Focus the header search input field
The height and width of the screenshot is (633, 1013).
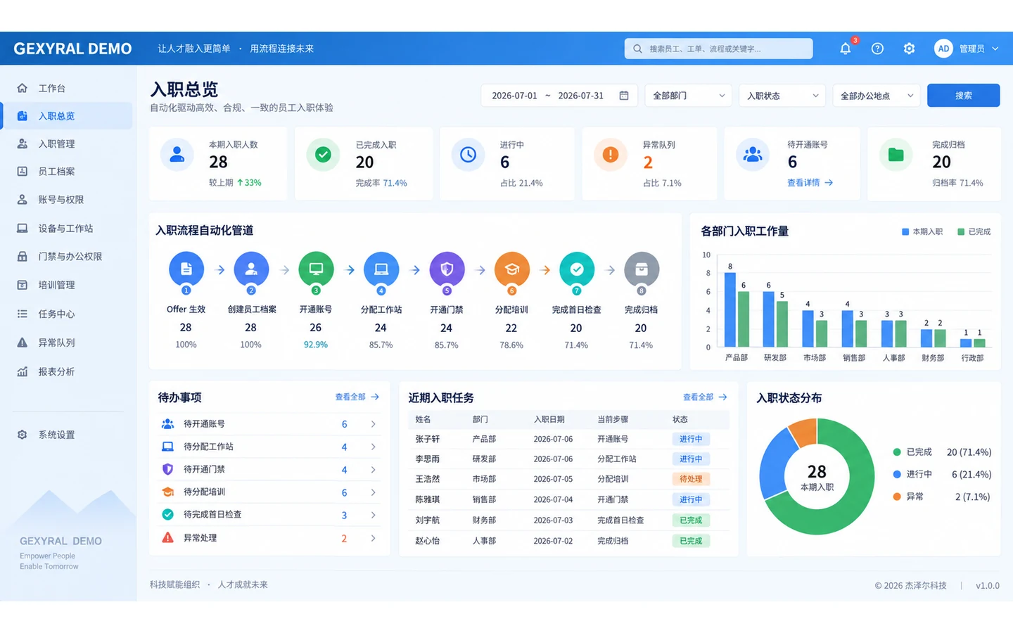coord(718,49)
